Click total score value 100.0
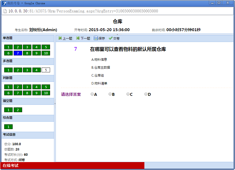This screenshot has height=170, width=235. [17, 144]
